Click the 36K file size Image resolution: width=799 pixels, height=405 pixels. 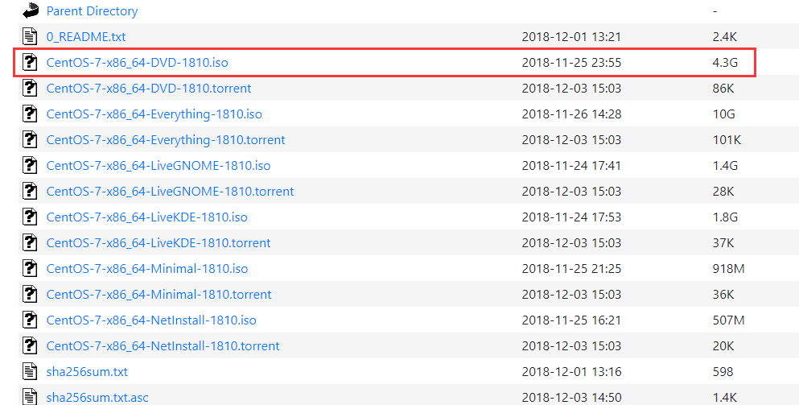point(723,295)
